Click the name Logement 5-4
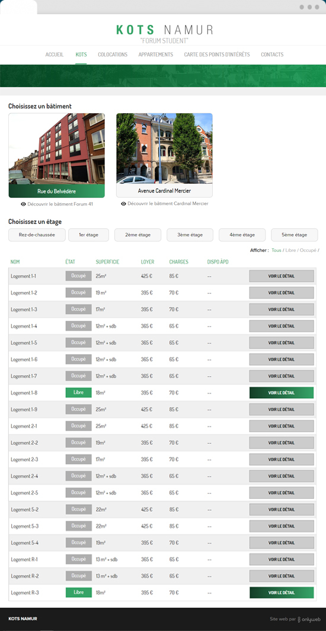Screen dimensions: 326x631 [x=24, y=543]
